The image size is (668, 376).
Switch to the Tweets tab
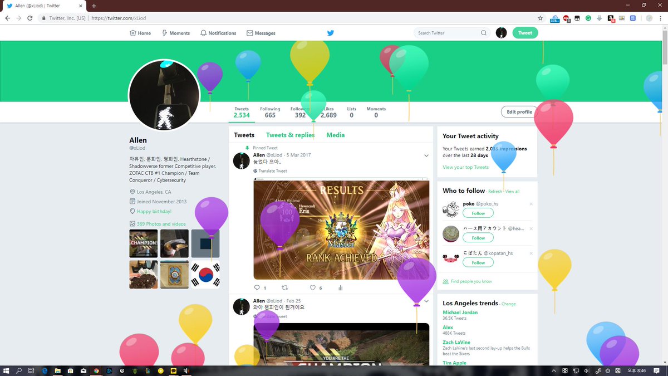click(244, 135)
